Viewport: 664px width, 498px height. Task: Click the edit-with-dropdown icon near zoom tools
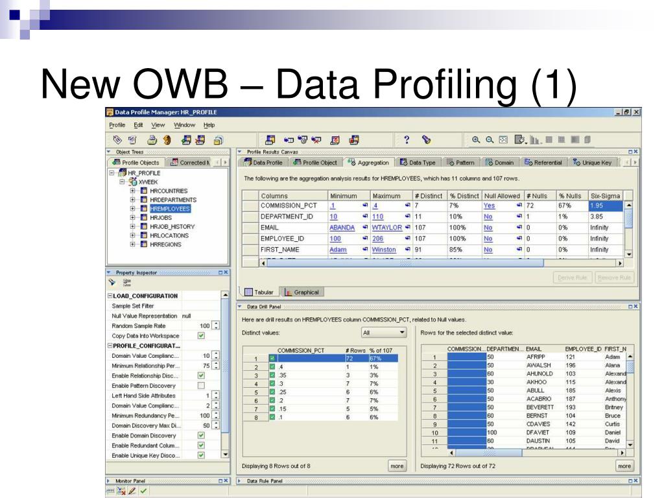(520, 140)
